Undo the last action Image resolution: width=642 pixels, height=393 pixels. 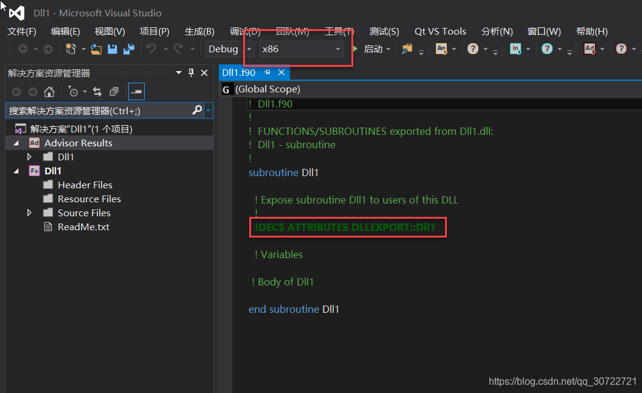click(151, 49)
